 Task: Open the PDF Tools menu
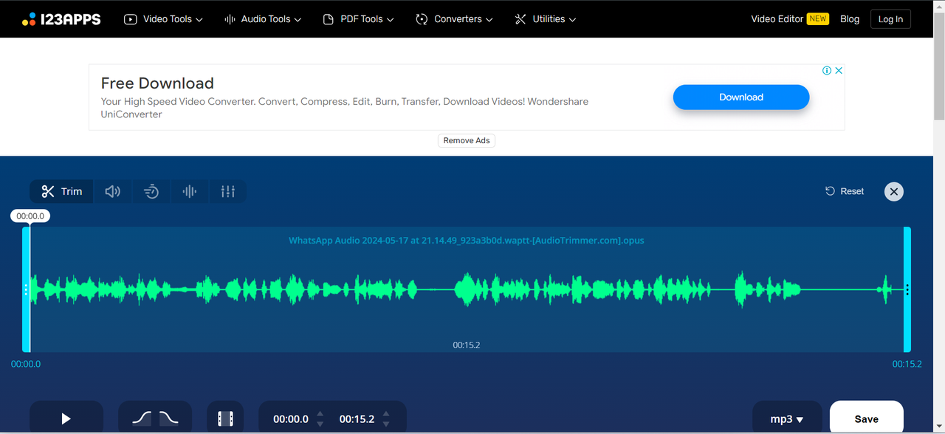pos(359,19)
